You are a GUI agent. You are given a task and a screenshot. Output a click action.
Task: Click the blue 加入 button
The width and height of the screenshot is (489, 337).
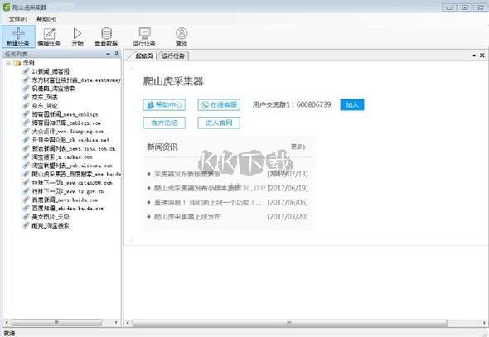pos(352,104)
